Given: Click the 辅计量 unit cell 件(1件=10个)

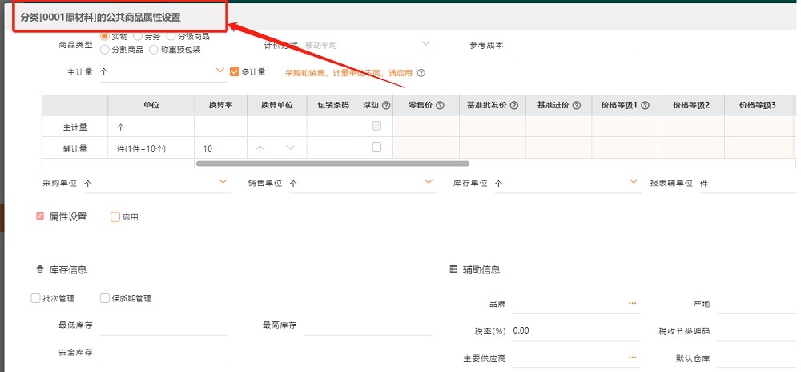Looking at the screenshot, I should click(151, 148).
